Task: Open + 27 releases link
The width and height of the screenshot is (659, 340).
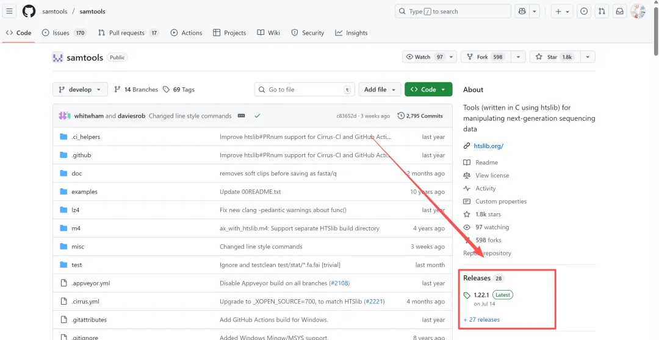Action: (481, 319)
